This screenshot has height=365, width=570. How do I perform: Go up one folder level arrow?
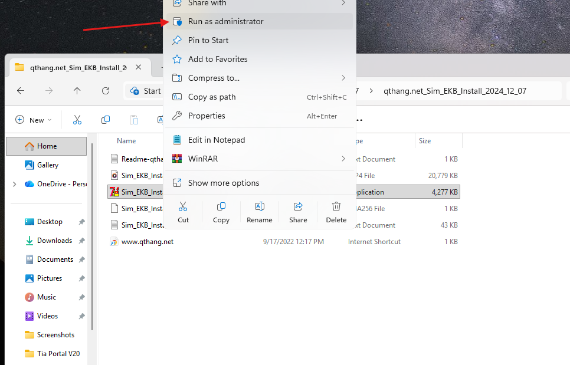[x=77, y=91]
